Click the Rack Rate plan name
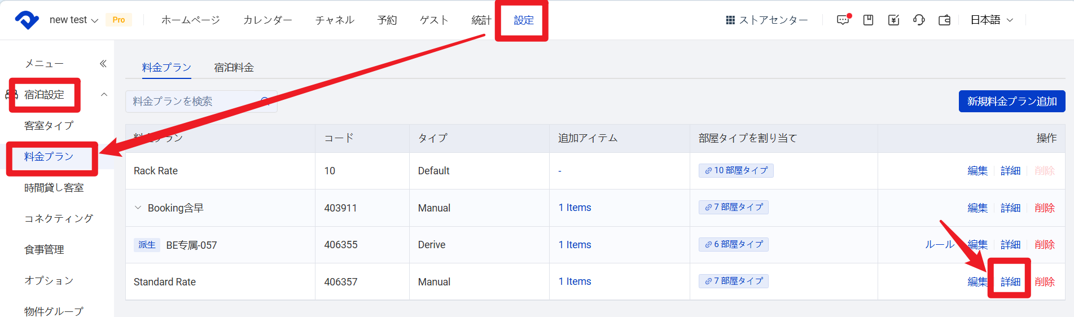 click(156, 171)
